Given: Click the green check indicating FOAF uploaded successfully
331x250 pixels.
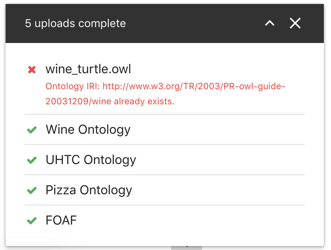Looking at the screenshot, I should tap(32, 220).
